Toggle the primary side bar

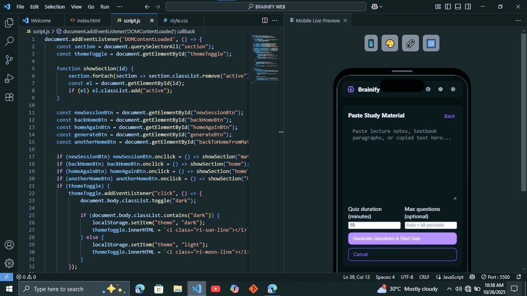(x=448, y=6)
